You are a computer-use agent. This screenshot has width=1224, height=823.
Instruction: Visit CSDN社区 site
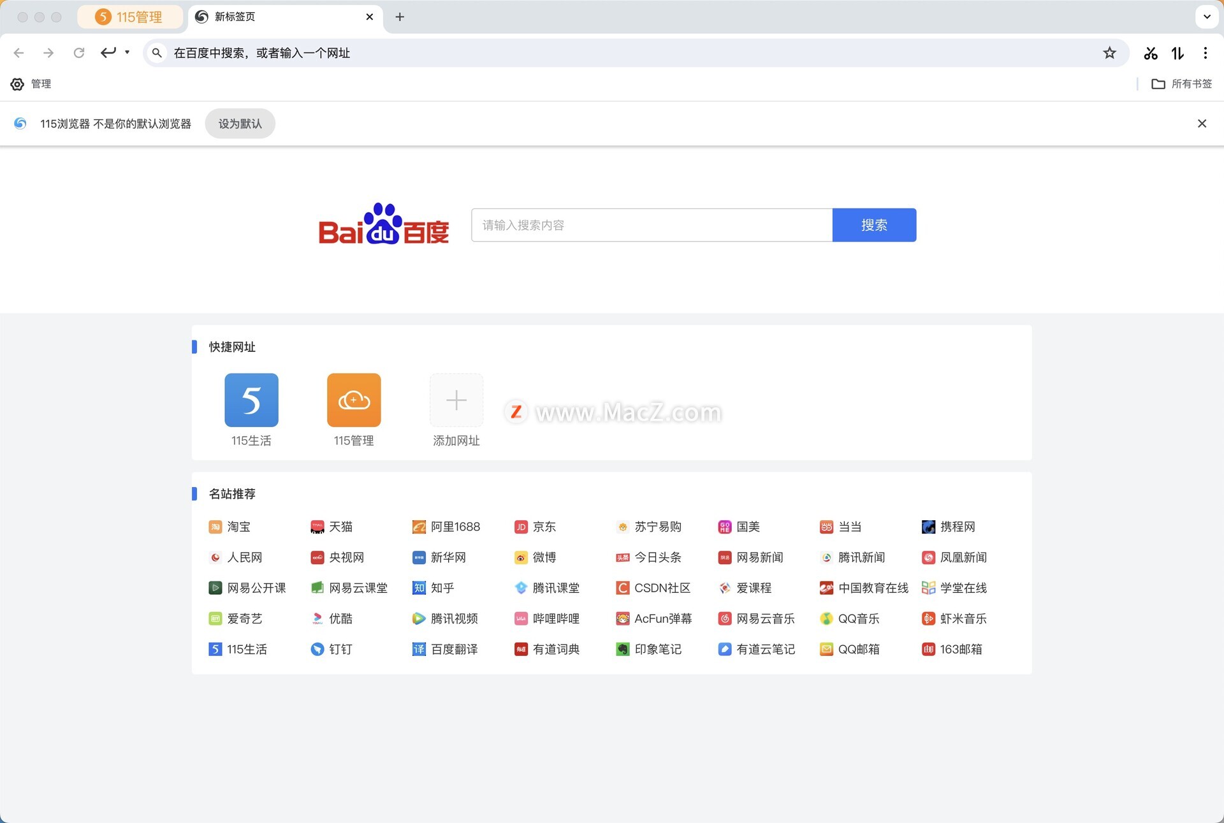pyautogui.click(x=653, y=588)
